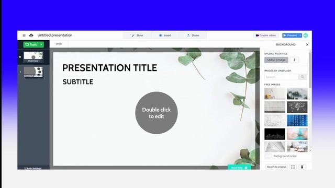This screenshot has height=188, width=335.
Task: Choose the black city skyline background image
Action: (275, 134)
